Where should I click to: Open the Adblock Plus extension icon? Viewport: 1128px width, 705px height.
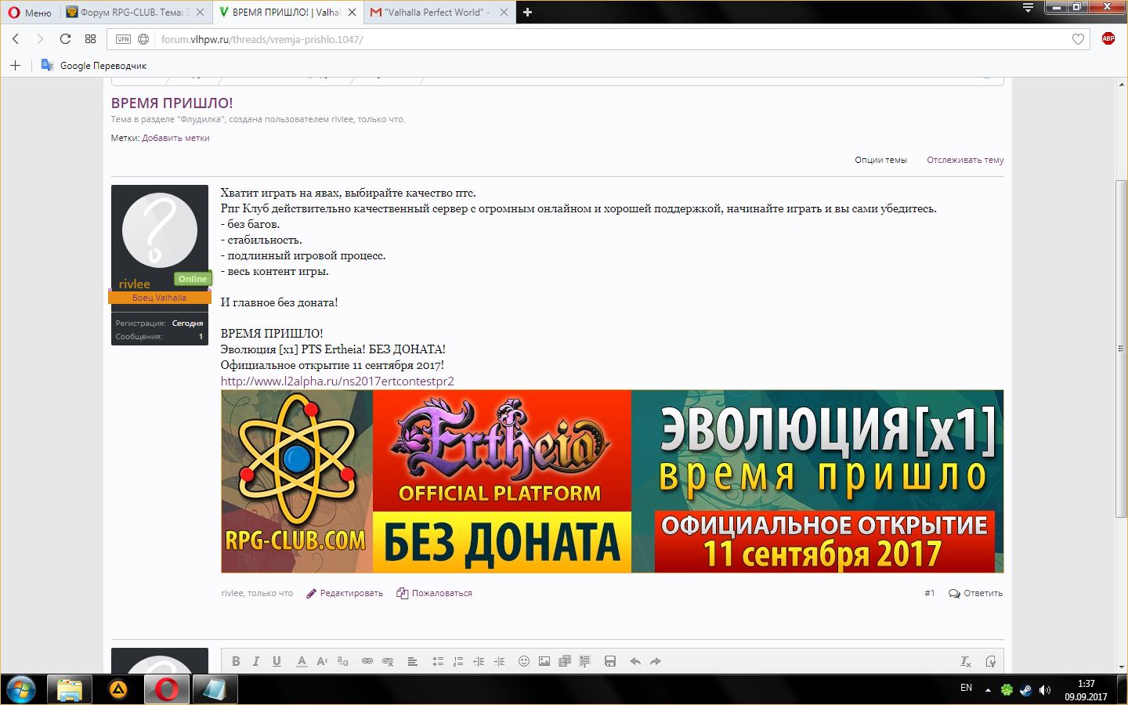pyautogui.click(x=1108, y=38)
